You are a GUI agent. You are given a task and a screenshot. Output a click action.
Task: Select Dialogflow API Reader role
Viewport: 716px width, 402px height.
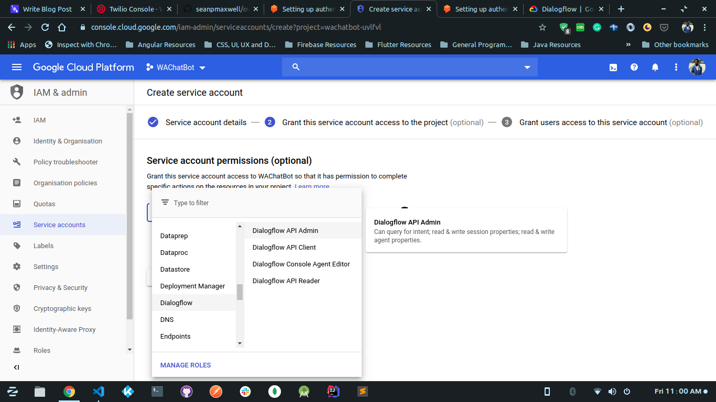click(303, 281)
